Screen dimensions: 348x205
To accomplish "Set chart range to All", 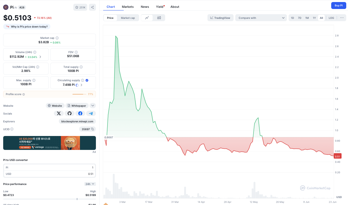I will [x=321, y=18].
